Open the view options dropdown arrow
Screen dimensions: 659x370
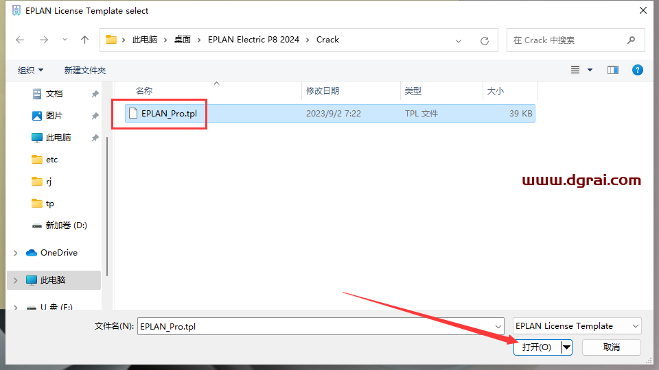pos(590,70)
